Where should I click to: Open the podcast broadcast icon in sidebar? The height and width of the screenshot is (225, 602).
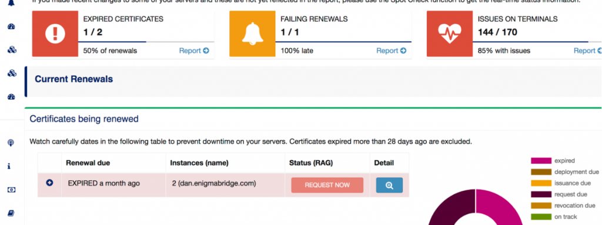coord(11,143)
